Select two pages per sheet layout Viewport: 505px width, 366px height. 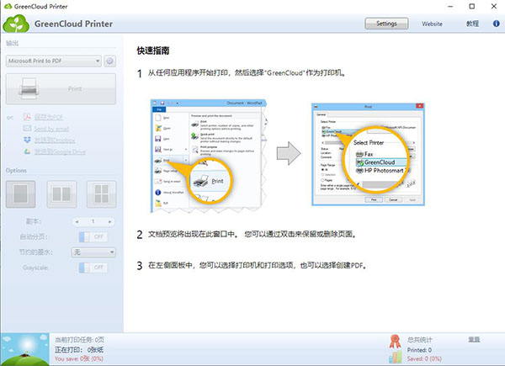61,194
